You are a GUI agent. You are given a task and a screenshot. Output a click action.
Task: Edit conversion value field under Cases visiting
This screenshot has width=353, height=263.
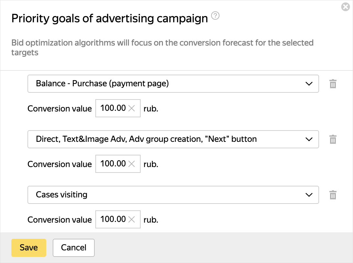(113, 219)
